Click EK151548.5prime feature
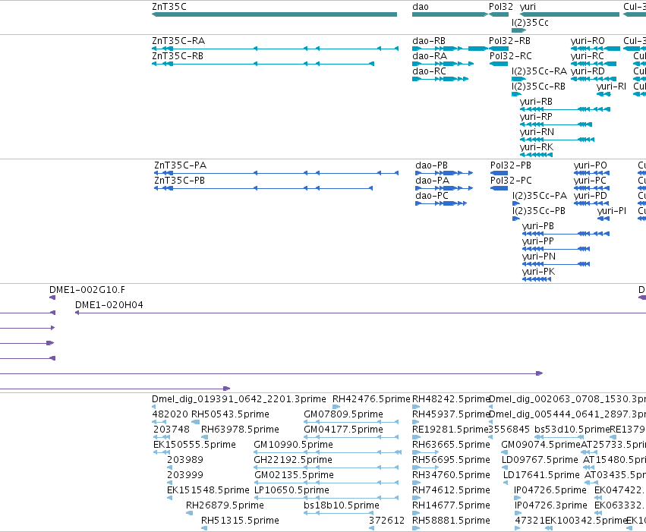Image resolution: width=646 pixels, height=532 pixels. click(170, 499)
